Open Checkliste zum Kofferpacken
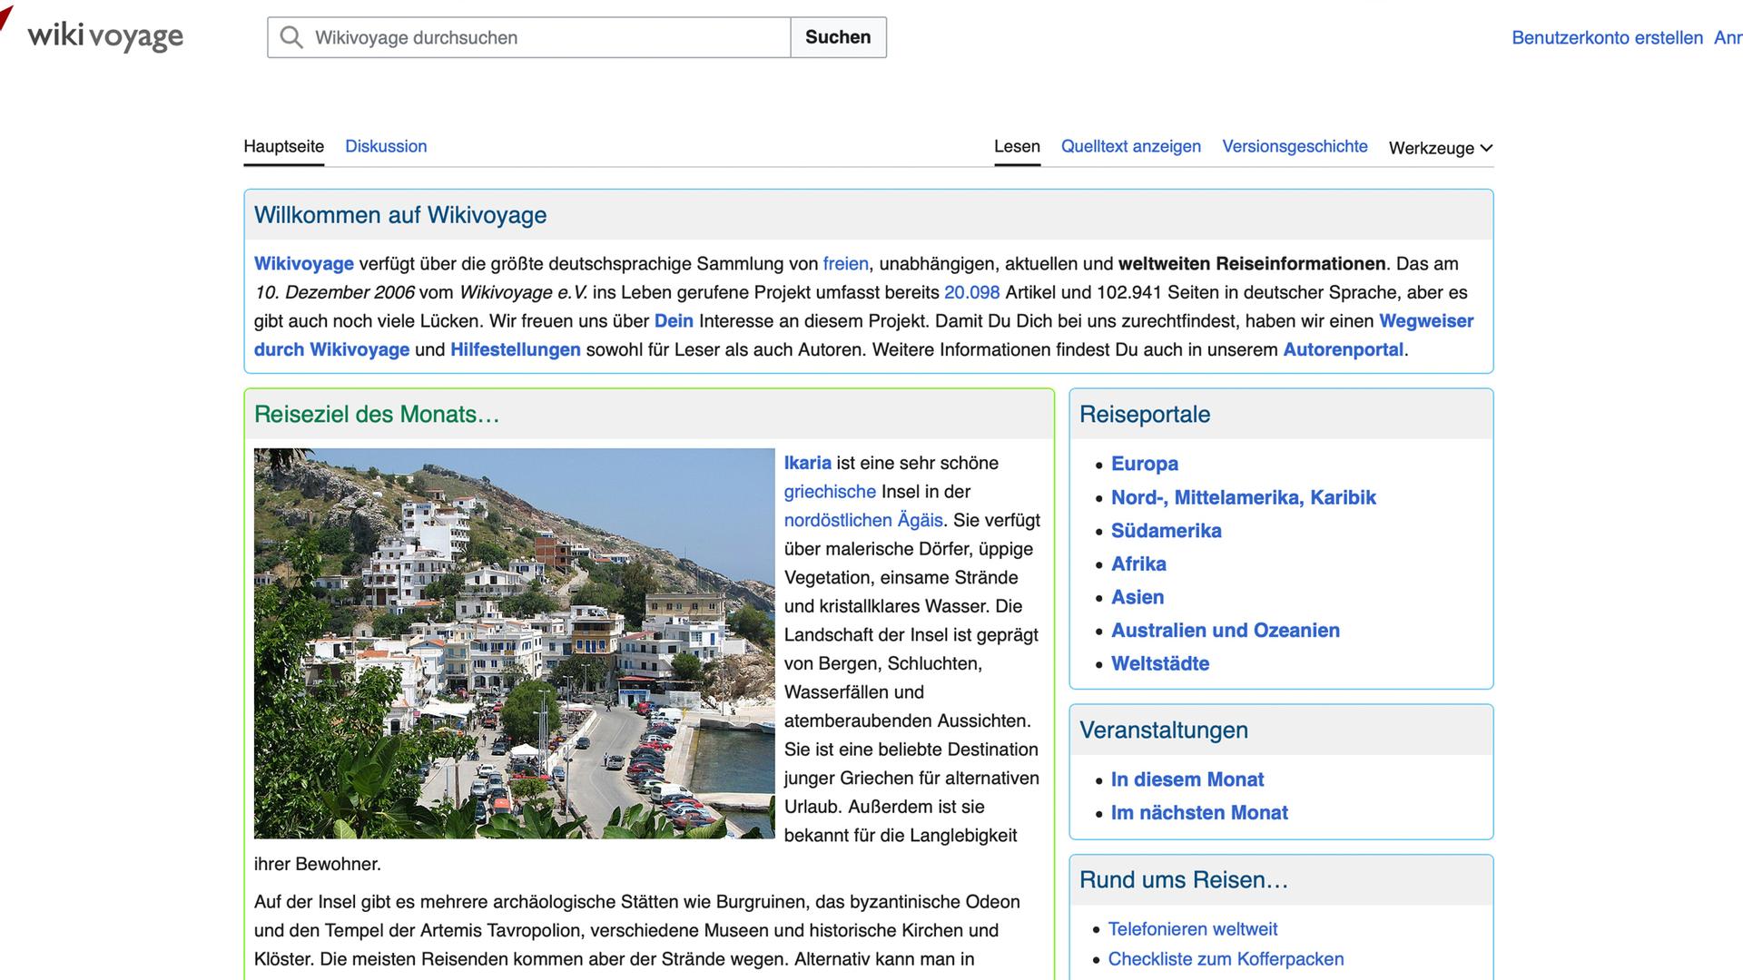Screen dimensions: 1743x980 tap(1226, 958)
